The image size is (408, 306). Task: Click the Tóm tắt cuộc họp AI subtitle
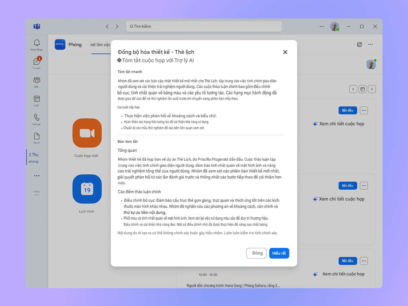click(156, 61)
